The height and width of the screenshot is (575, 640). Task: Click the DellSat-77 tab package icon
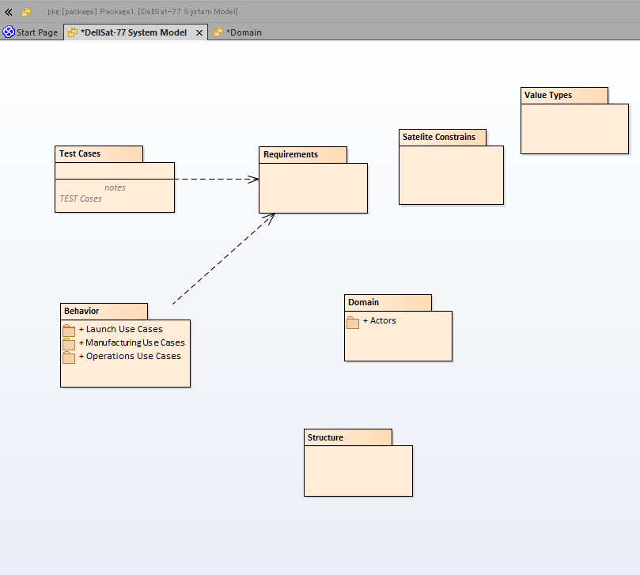point(73,32)
